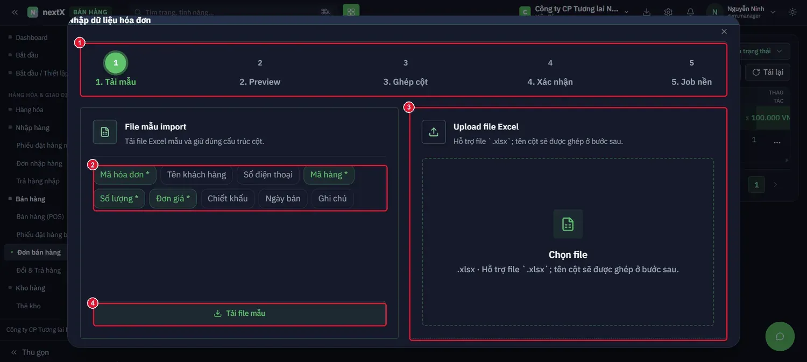Viewport: 807px width, 362px height.
Task: Click the Tải lại reload button
Action: click(767, 72)
